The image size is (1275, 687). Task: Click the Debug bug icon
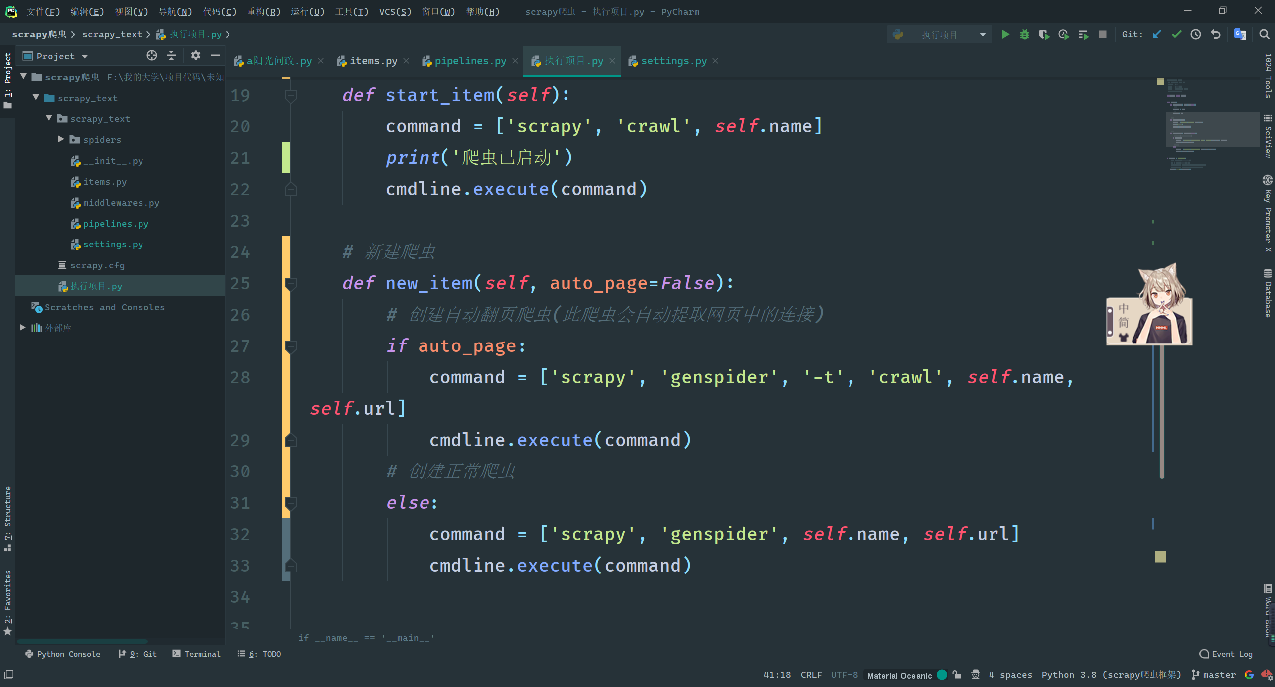click(1024, 34)
